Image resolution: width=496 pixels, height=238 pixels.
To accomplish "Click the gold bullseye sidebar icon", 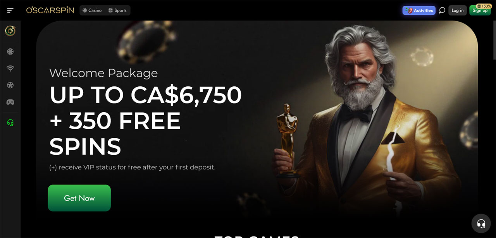I will coord(10,31).
